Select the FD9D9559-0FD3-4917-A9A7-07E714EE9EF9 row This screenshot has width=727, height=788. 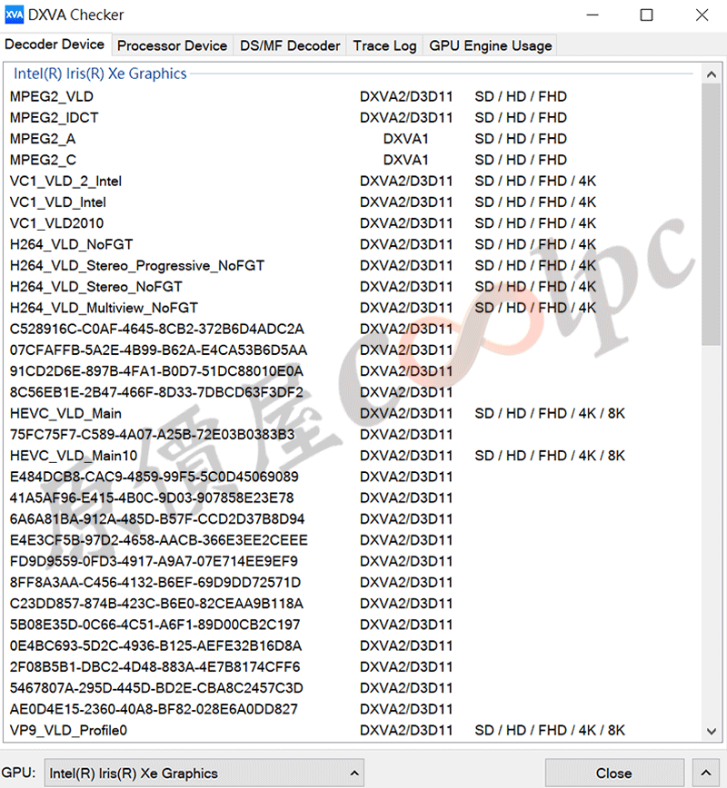[x=353, y=561]
